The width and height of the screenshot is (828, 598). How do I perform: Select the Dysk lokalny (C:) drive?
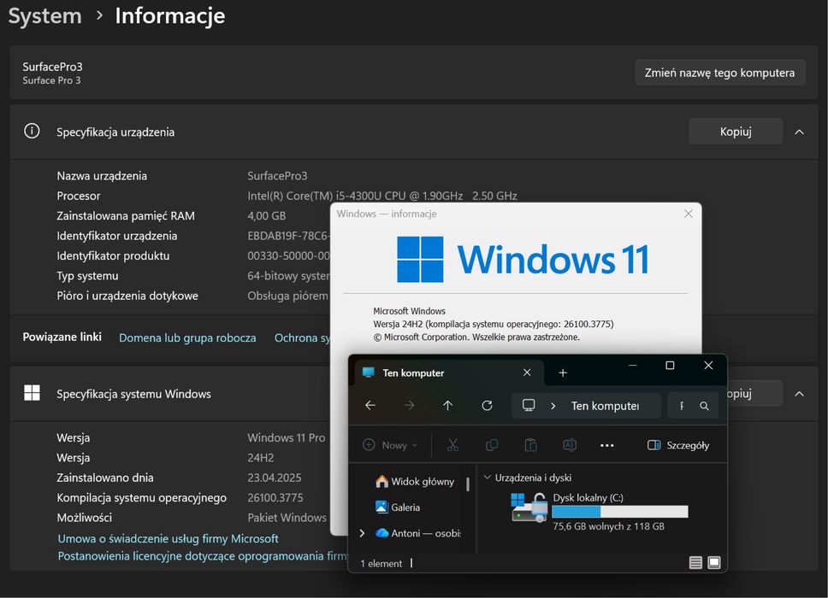tap(588, 497)
